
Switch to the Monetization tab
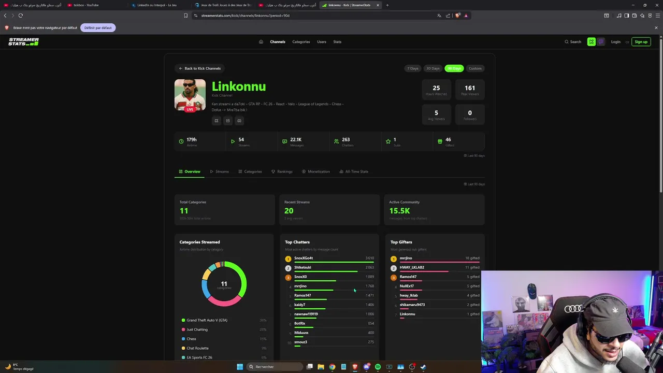tap(316, 171)
